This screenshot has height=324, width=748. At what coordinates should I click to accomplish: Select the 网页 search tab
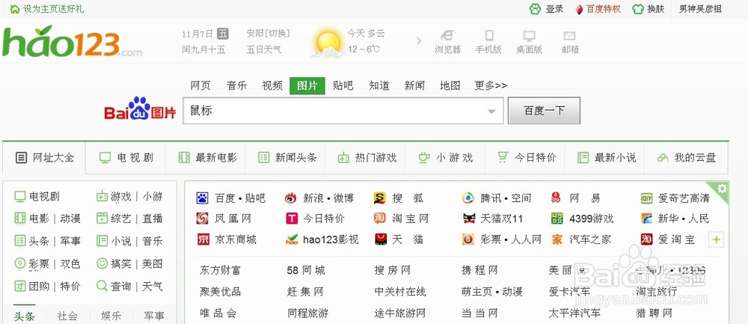click(x=200, y=86)
